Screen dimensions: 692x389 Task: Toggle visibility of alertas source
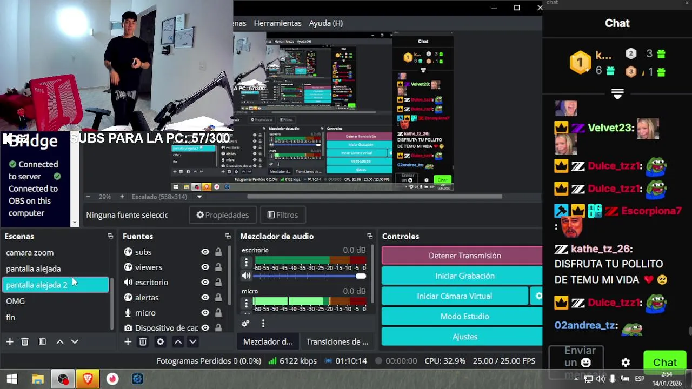pyautogui.click(x=205, y=297)
